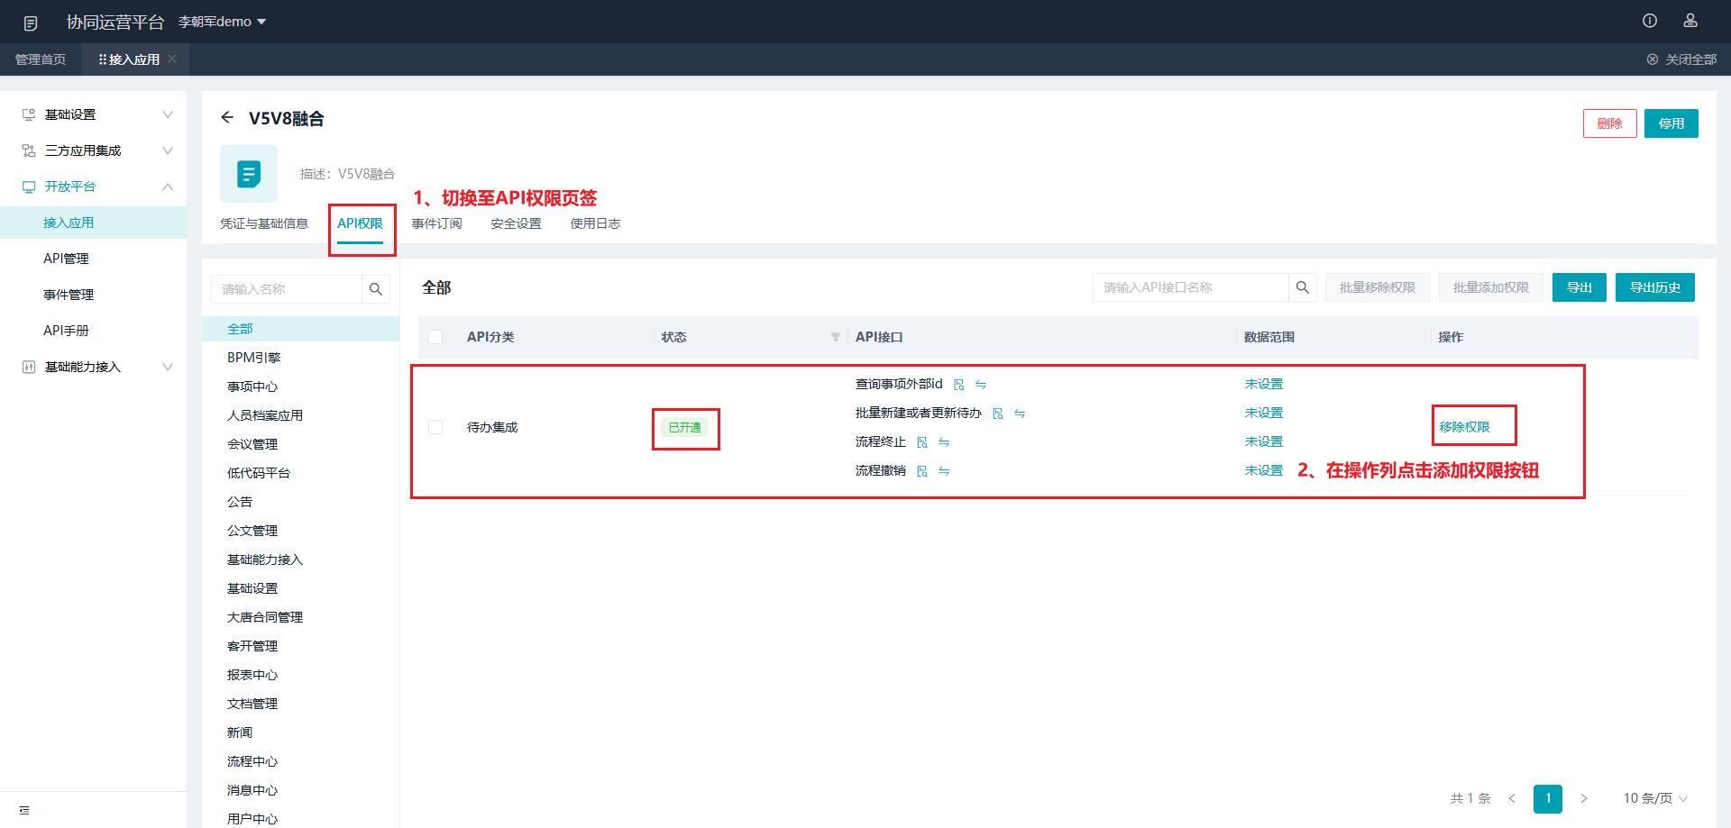Screen dimensions: 1731x828
Task: Click the 移除权限 link
Action: tap(1464, 427)
